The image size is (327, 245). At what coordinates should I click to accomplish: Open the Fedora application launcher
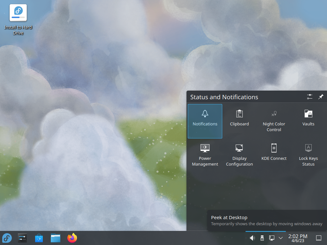7,238
